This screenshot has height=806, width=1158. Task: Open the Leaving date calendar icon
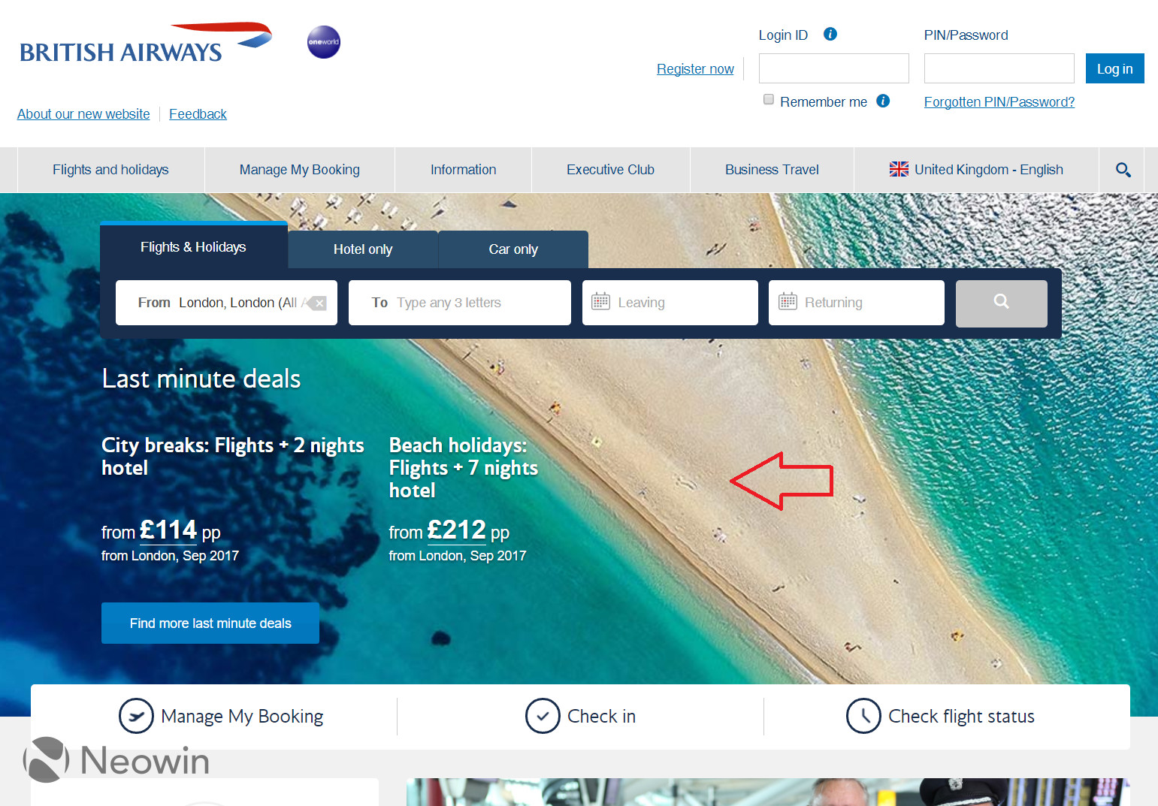(600, 302)
